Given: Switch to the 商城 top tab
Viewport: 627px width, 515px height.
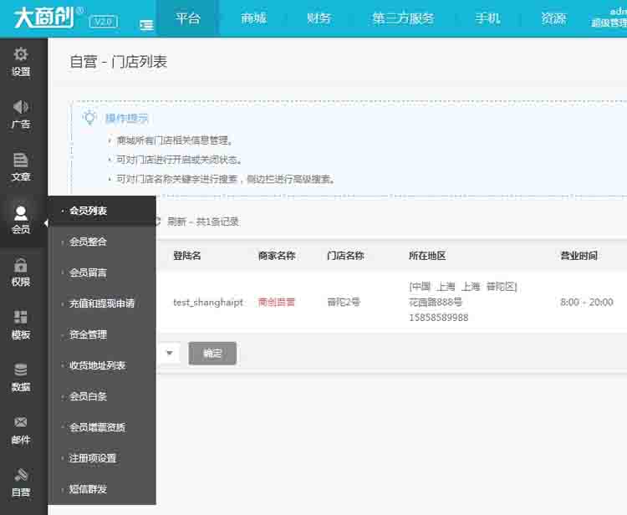Looking at the screenshot, I should pyautogui.click(x=253, y=18).
